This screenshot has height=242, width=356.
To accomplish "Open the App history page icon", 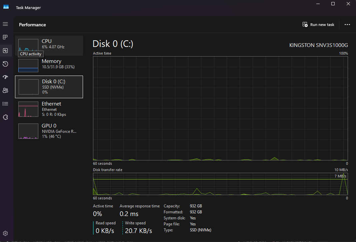I will 5,64.
